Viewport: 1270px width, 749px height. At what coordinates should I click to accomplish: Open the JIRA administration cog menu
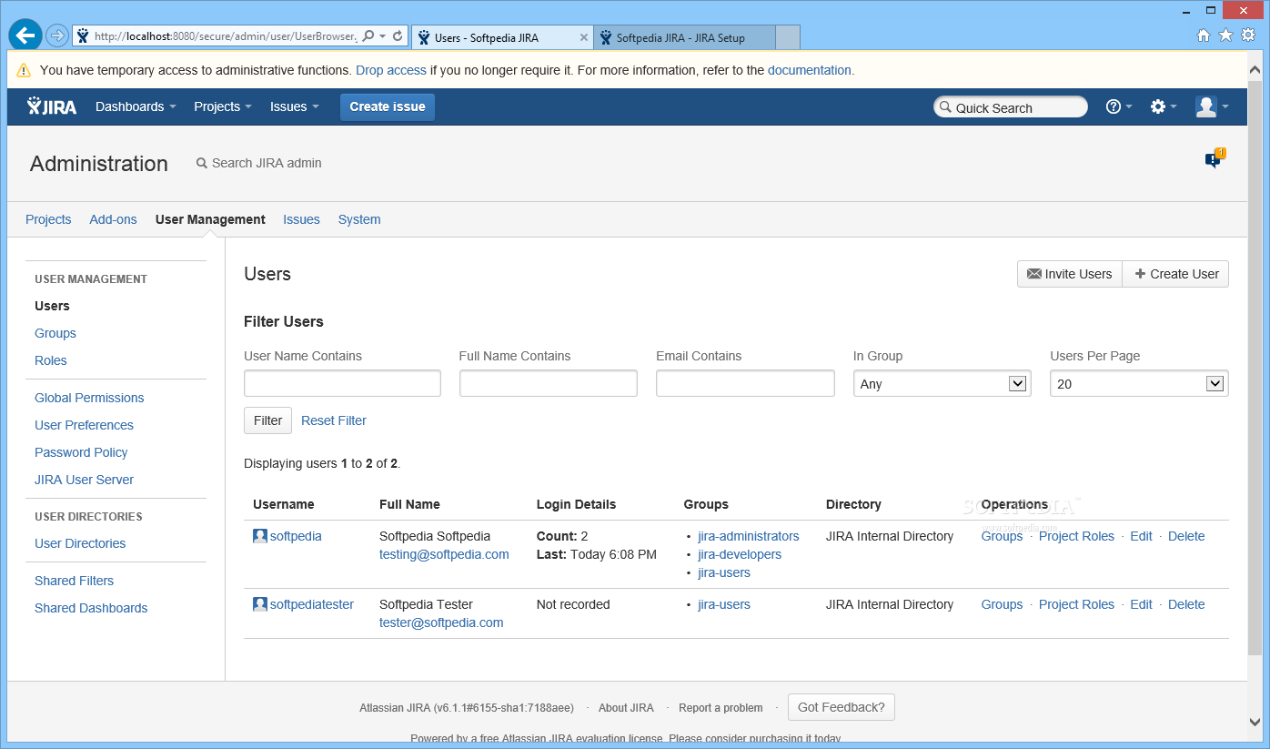click(1164, 106)
